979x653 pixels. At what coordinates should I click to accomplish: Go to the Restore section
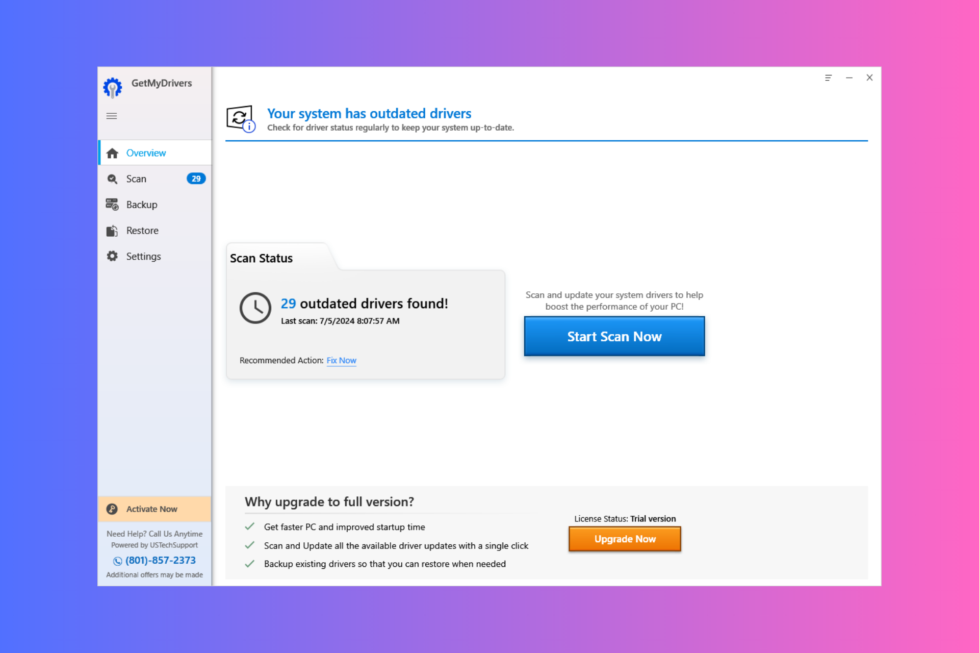pyautogui.click(x=155, y=231)
